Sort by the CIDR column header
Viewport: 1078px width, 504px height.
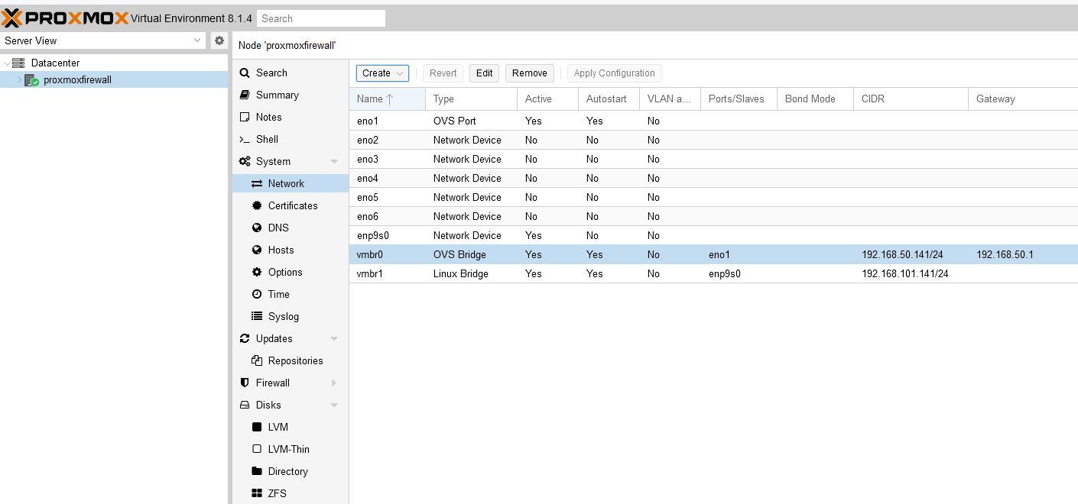(x=911, y=99)
